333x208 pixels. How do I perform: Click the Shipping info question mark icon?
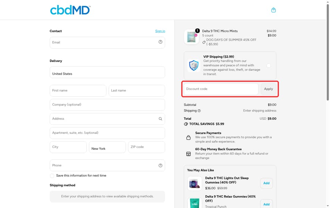click(x=199, y=111)
